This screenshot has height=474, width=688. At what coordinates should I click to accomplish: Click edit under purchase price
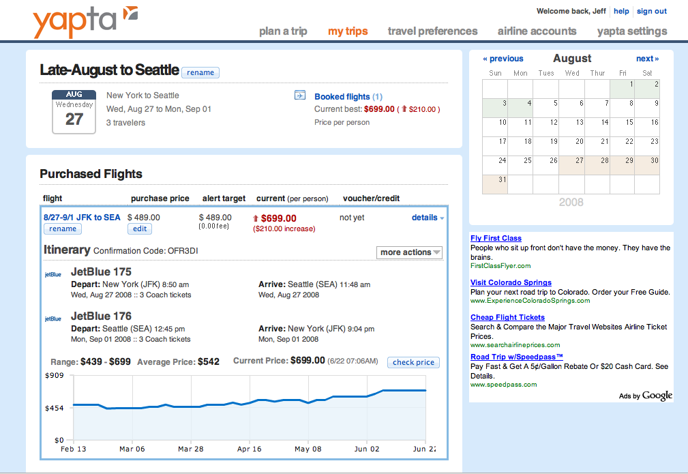click(139, 229)
